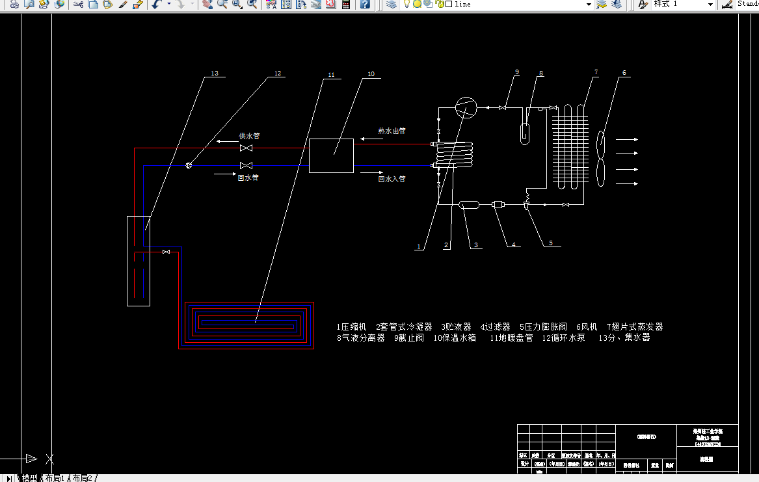Open Plot Preview
The width and height of the screenshot is (759, 482).
29,5
